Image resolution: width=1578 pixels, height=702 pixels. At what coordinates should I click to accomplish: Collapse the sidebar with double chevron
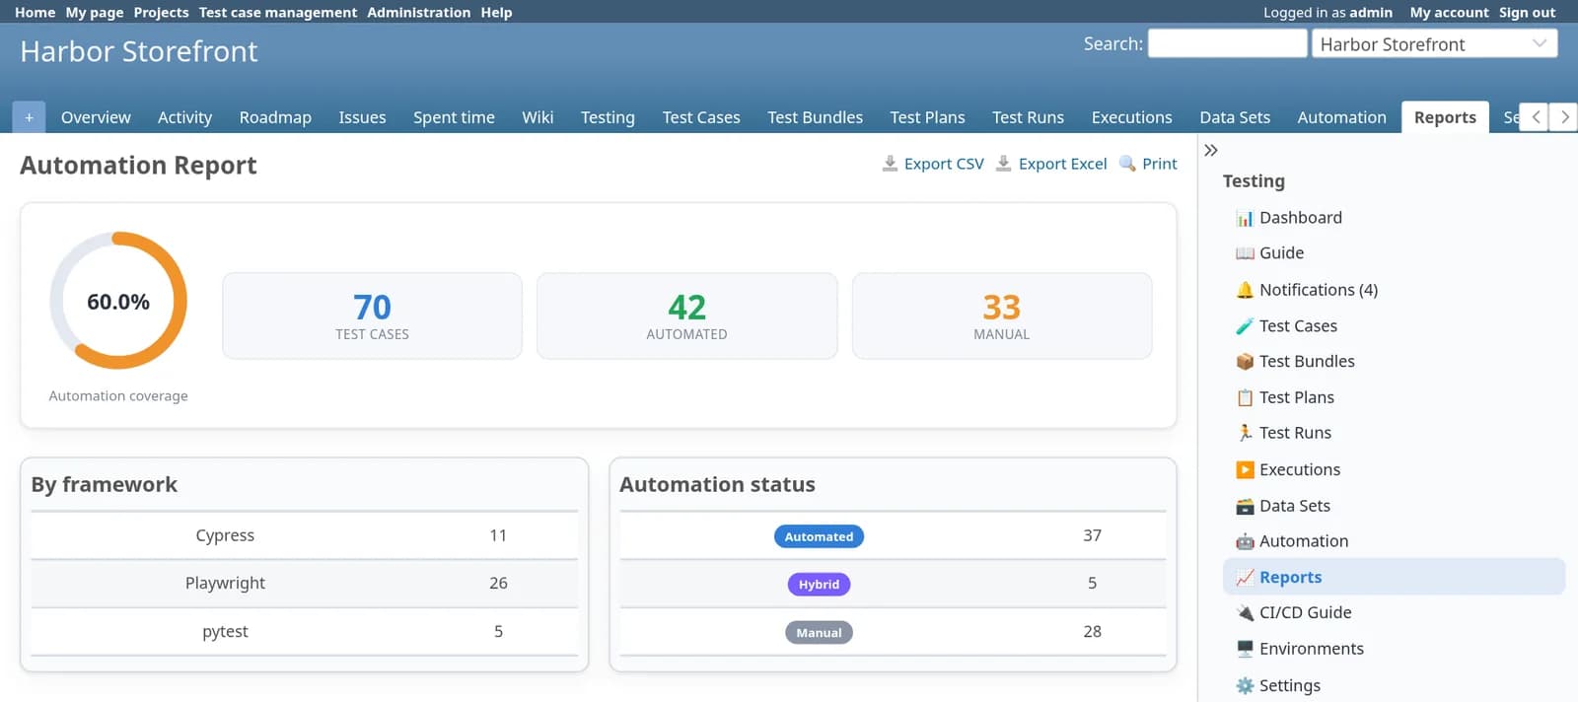pyautogui.click(x=1211, y=150)
